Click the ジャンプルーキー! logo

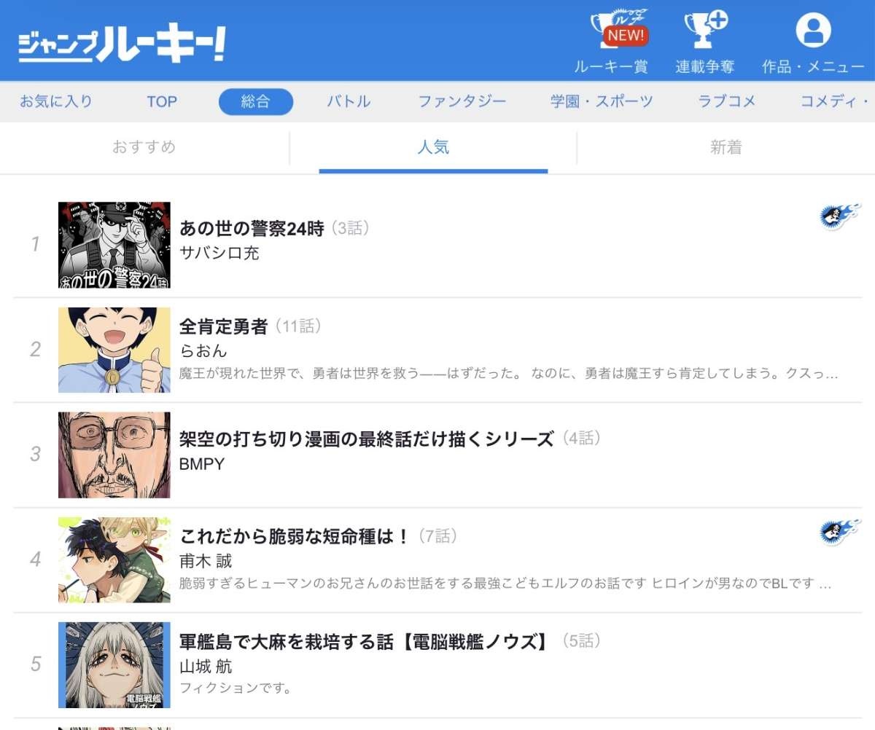point(122,45)
